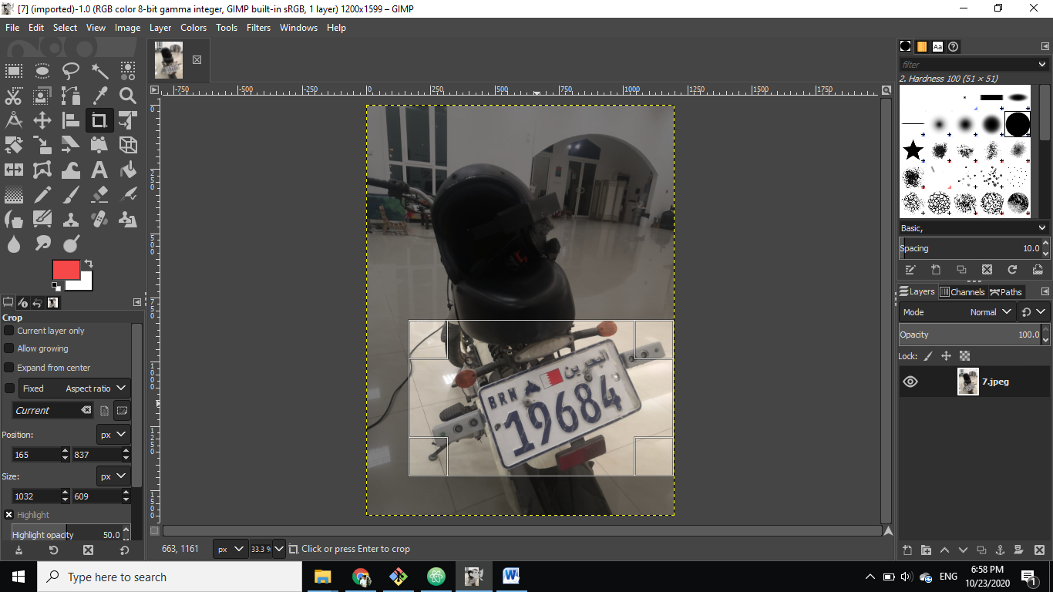Viewport: 1053px width, 592px height.
Task: Open the brush filter dropdown arrow
Action: pyautogui.click(x=1042, y=65)
